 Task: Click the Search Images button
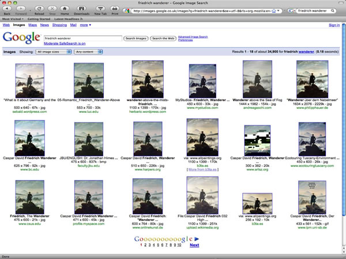click(x=136, y=39)
